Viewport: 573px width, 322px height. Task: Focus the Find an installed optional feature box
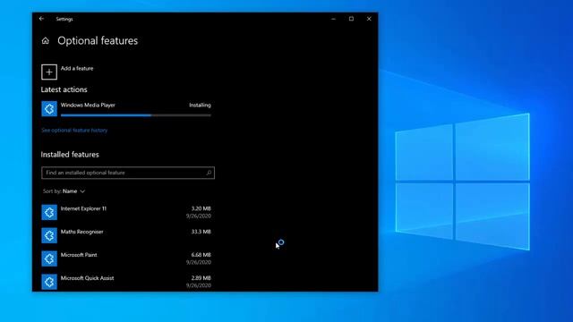(x=128, y=173)
